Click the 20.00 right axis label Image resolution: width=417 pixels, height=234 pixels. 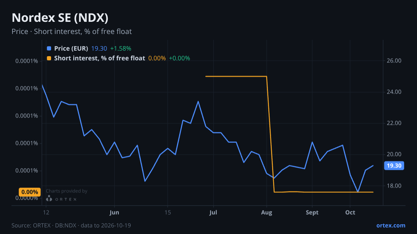coord(394,154)
